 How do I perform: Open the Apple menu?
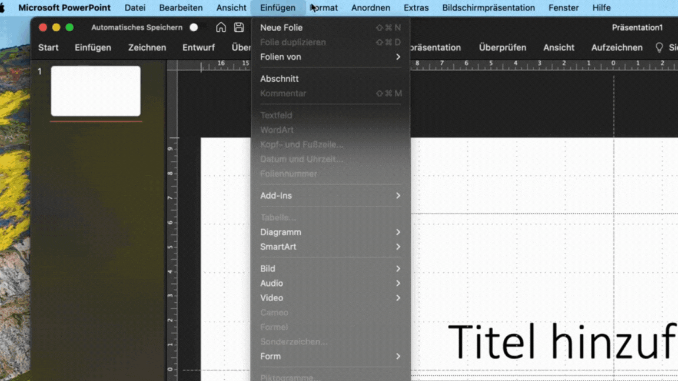coord(2,8)
